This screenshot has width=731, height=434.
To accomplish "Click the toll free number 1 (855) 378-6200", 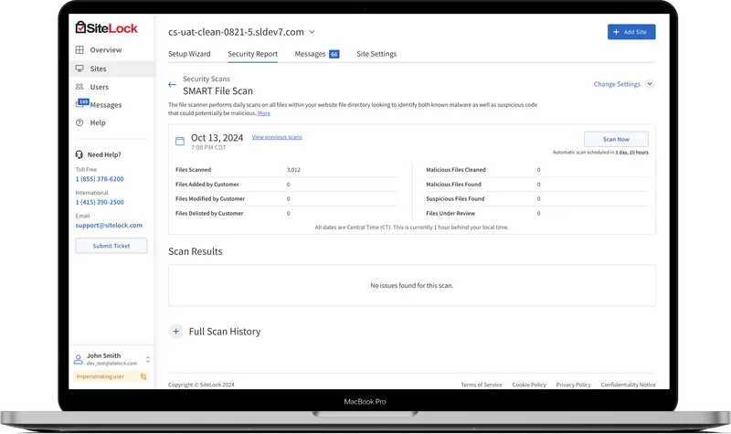I will click(x=100, y=179).
